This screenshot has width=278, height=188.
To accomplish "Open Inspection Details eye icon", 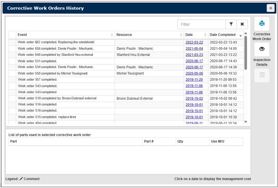I will [262, 49].
